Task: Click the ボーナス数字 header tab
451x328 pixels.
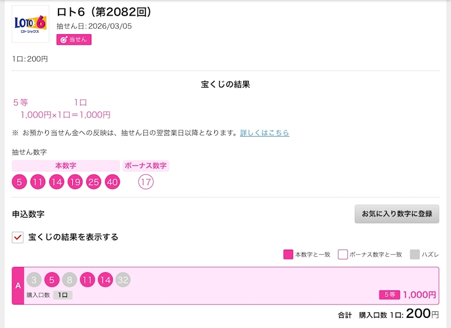Action: click(146, 166)
